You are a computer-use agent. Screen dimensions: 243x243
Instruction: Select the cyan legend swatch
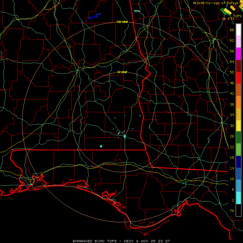238,198
